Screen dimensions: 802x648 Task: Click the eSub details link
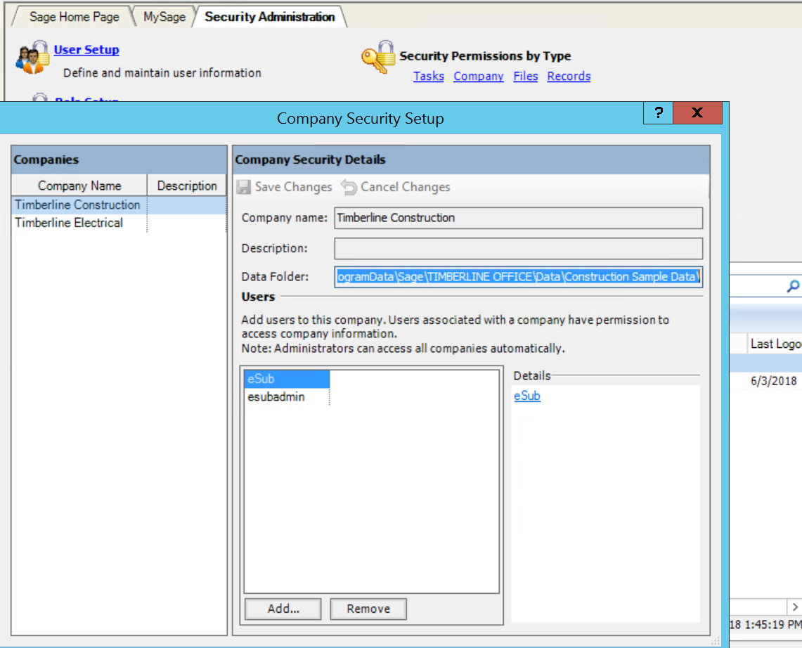coord(527,396)
